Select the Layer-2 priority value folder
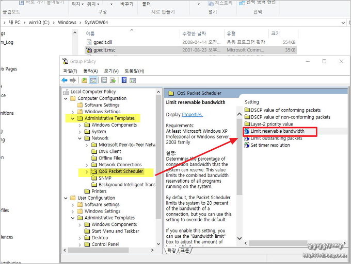The image size is (351, 264). click(x=272, y=124)
